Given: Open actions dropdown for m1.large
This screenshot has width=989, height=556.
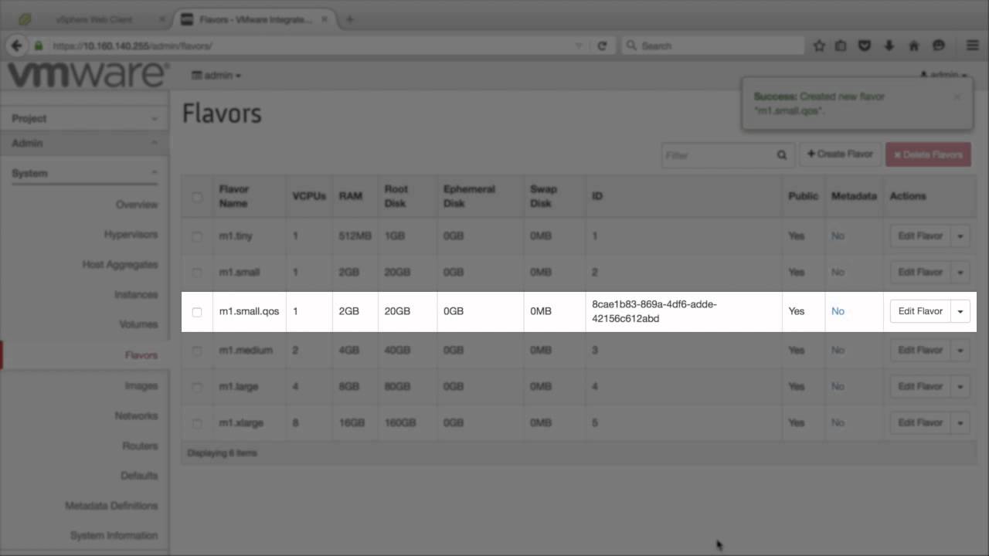Looking at the screenshot, I should 960,386.
